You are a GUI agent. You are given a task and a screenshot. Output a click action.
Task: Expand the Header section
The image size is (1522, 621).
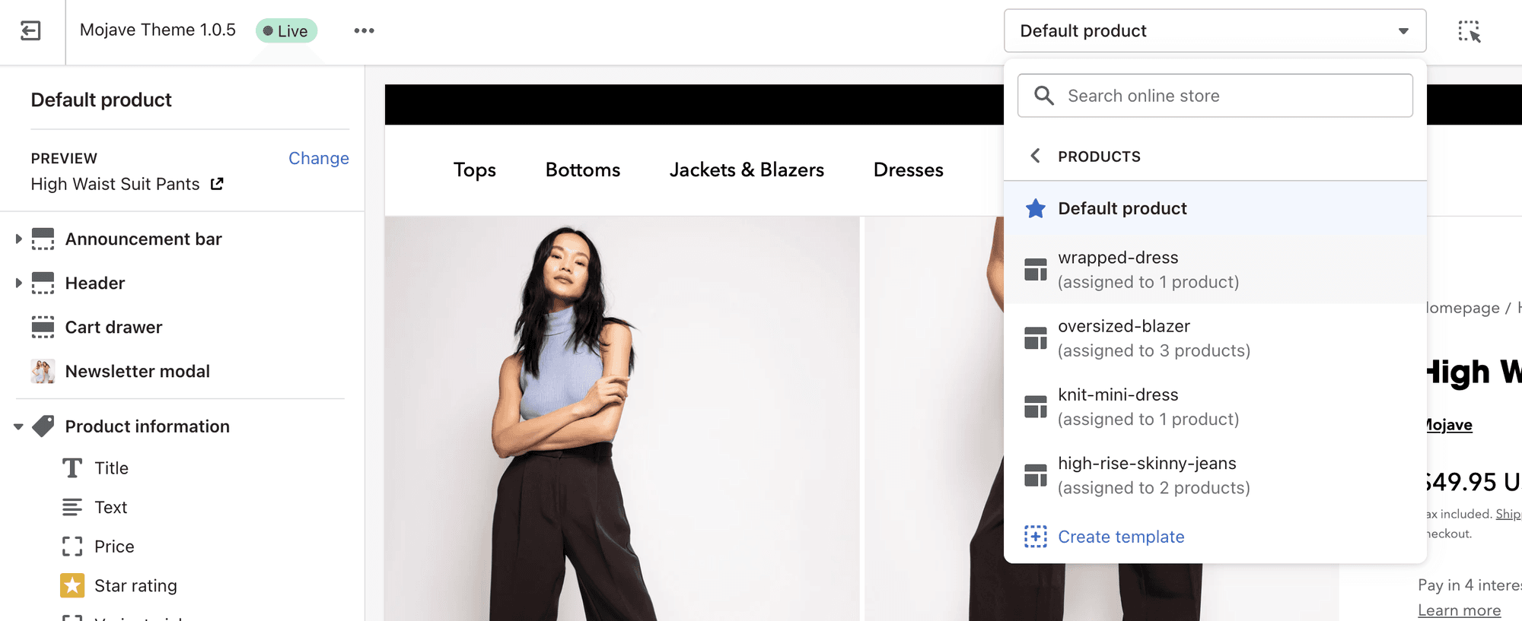click(18, 283)
